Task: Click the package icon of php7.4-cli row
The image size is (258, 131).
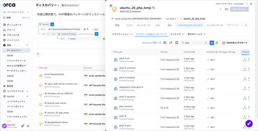Action: pyautogui.click(x=116, y=60)
